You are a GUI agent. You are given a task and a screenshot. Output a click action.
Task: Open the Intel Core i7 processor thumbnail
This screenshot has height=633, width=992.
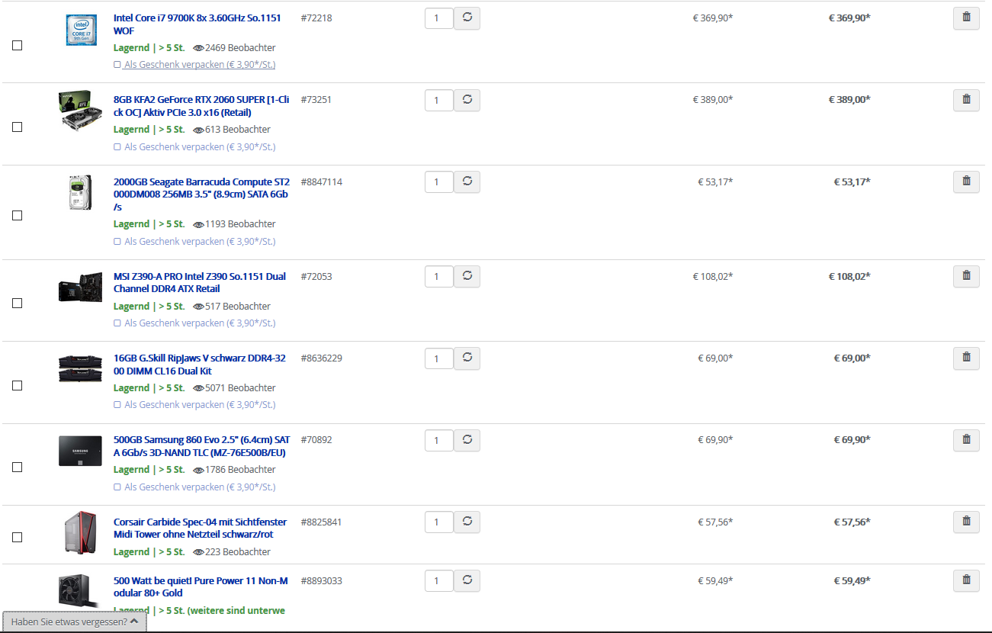tap(81, 30)
